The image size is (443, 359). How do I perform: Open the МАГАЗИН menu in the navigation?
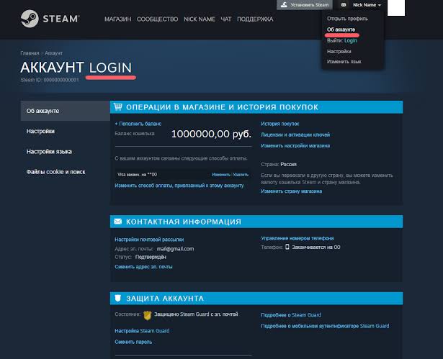click(x=117, y=19)
